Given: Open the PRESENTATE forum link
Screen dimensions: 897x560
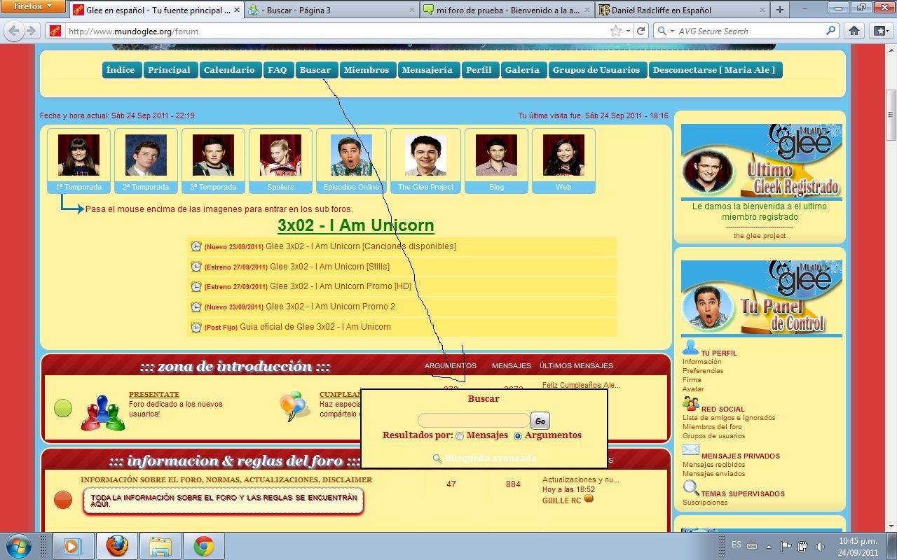Looking at the screenshot, I should [154, 395].
